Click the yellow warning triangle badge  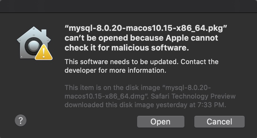tap(44, 53)
